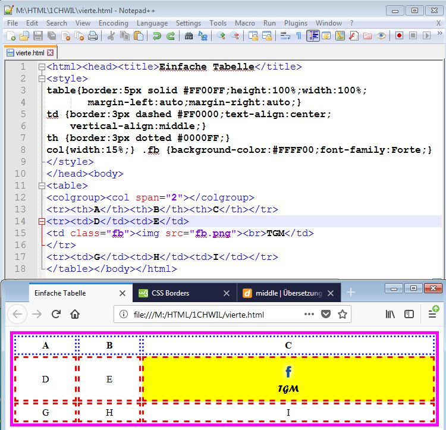Click the Open file folder icon
446x430 pixels.
click(x=24, y=36)
